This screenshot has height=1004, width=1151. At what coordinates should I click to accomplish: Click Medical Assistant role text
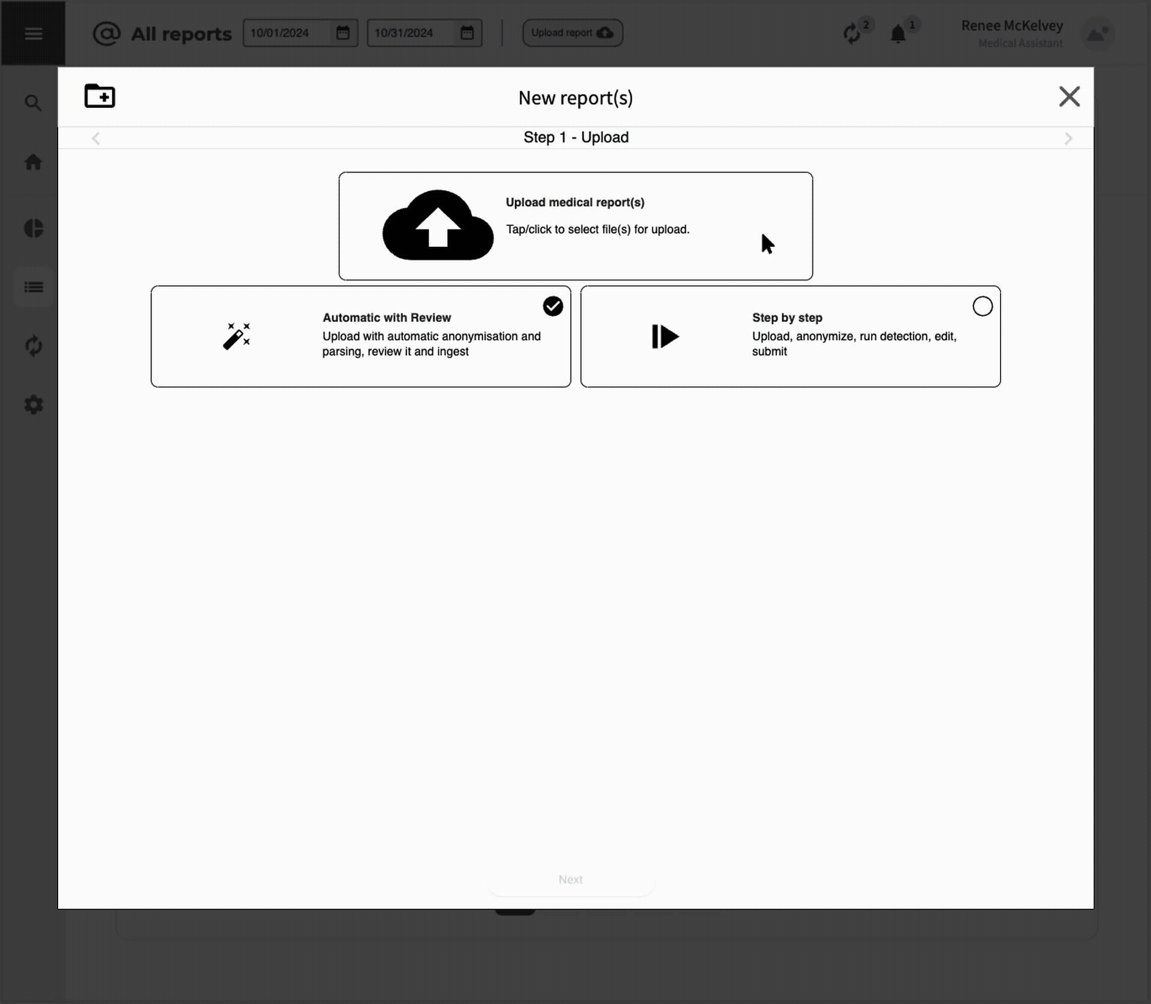pos(1020,43)
